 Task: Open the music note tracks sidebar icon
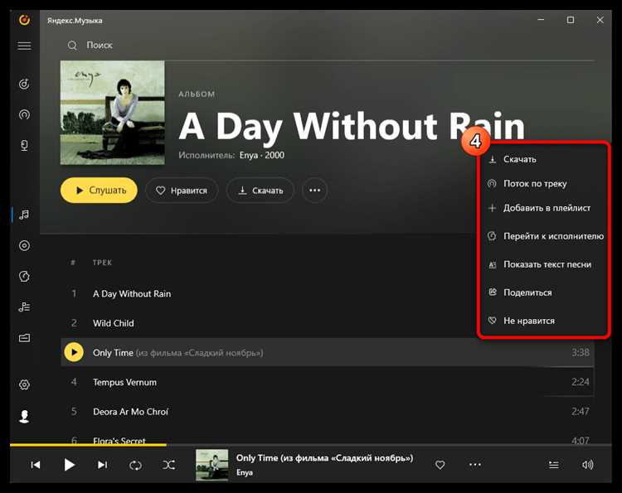(x=24, y=215)
